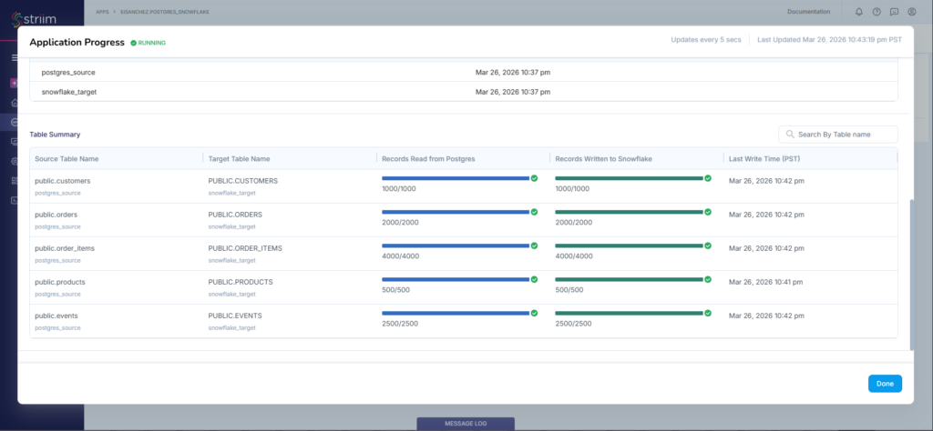The width and height of the screenshot is (933, 431).
Task: Select the public.orders source table
Action: 56,215
